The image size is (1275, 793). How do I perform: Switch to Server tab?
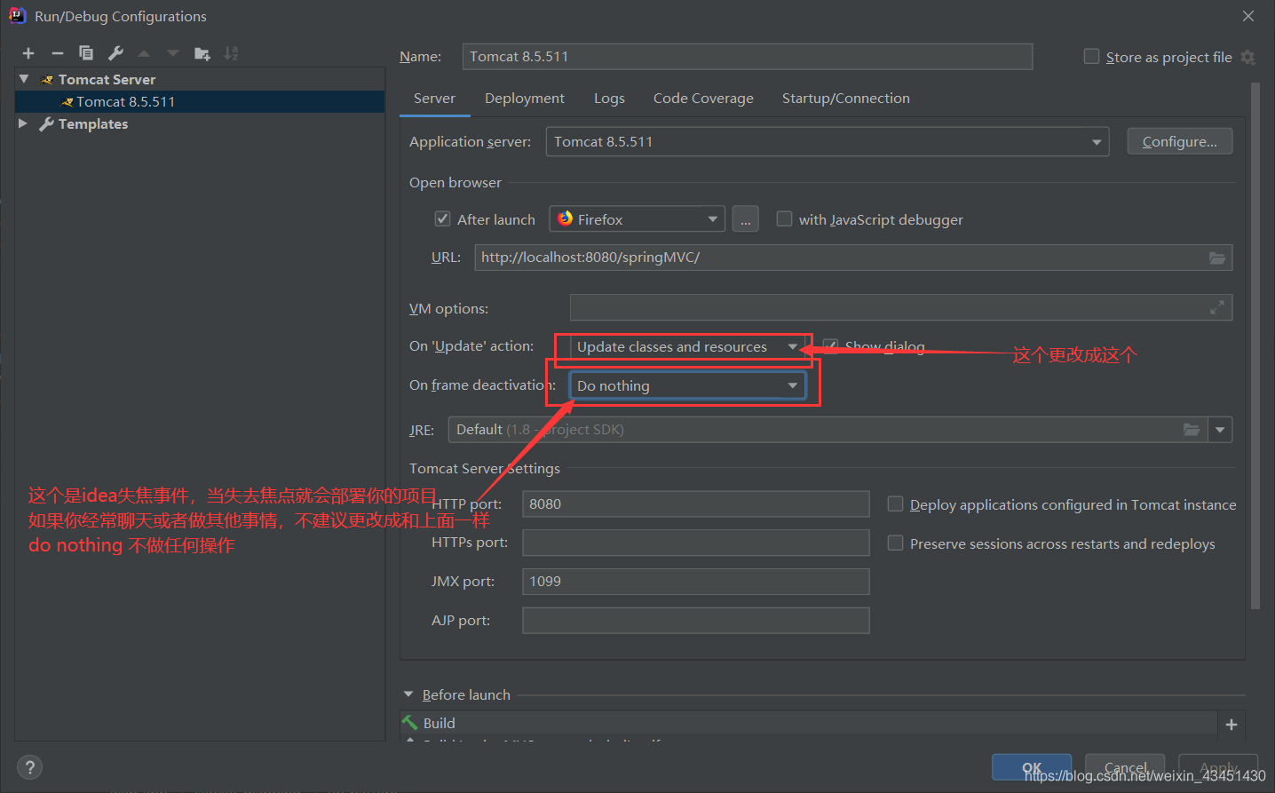click(x=434, y=99)
